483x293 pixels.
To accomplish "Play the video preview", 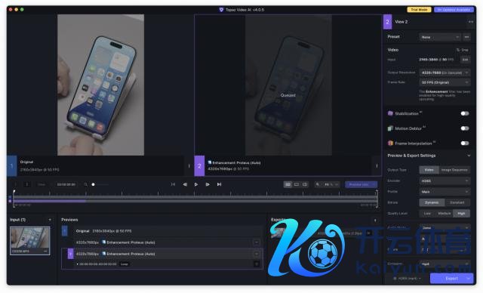I will point(196,184).
